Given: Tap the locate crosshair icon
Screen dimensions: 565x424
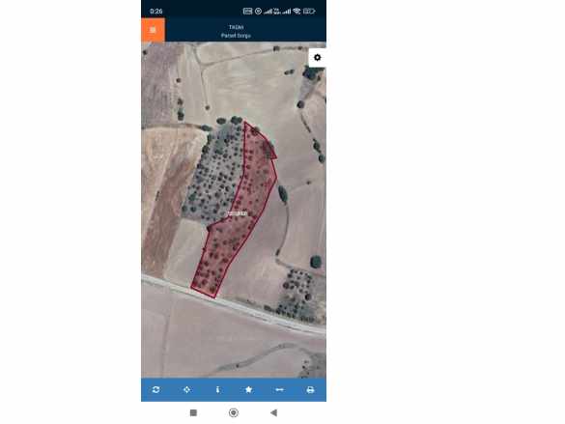Looking at the screenshot, I should pyautogui.click(x=186, y=390).
